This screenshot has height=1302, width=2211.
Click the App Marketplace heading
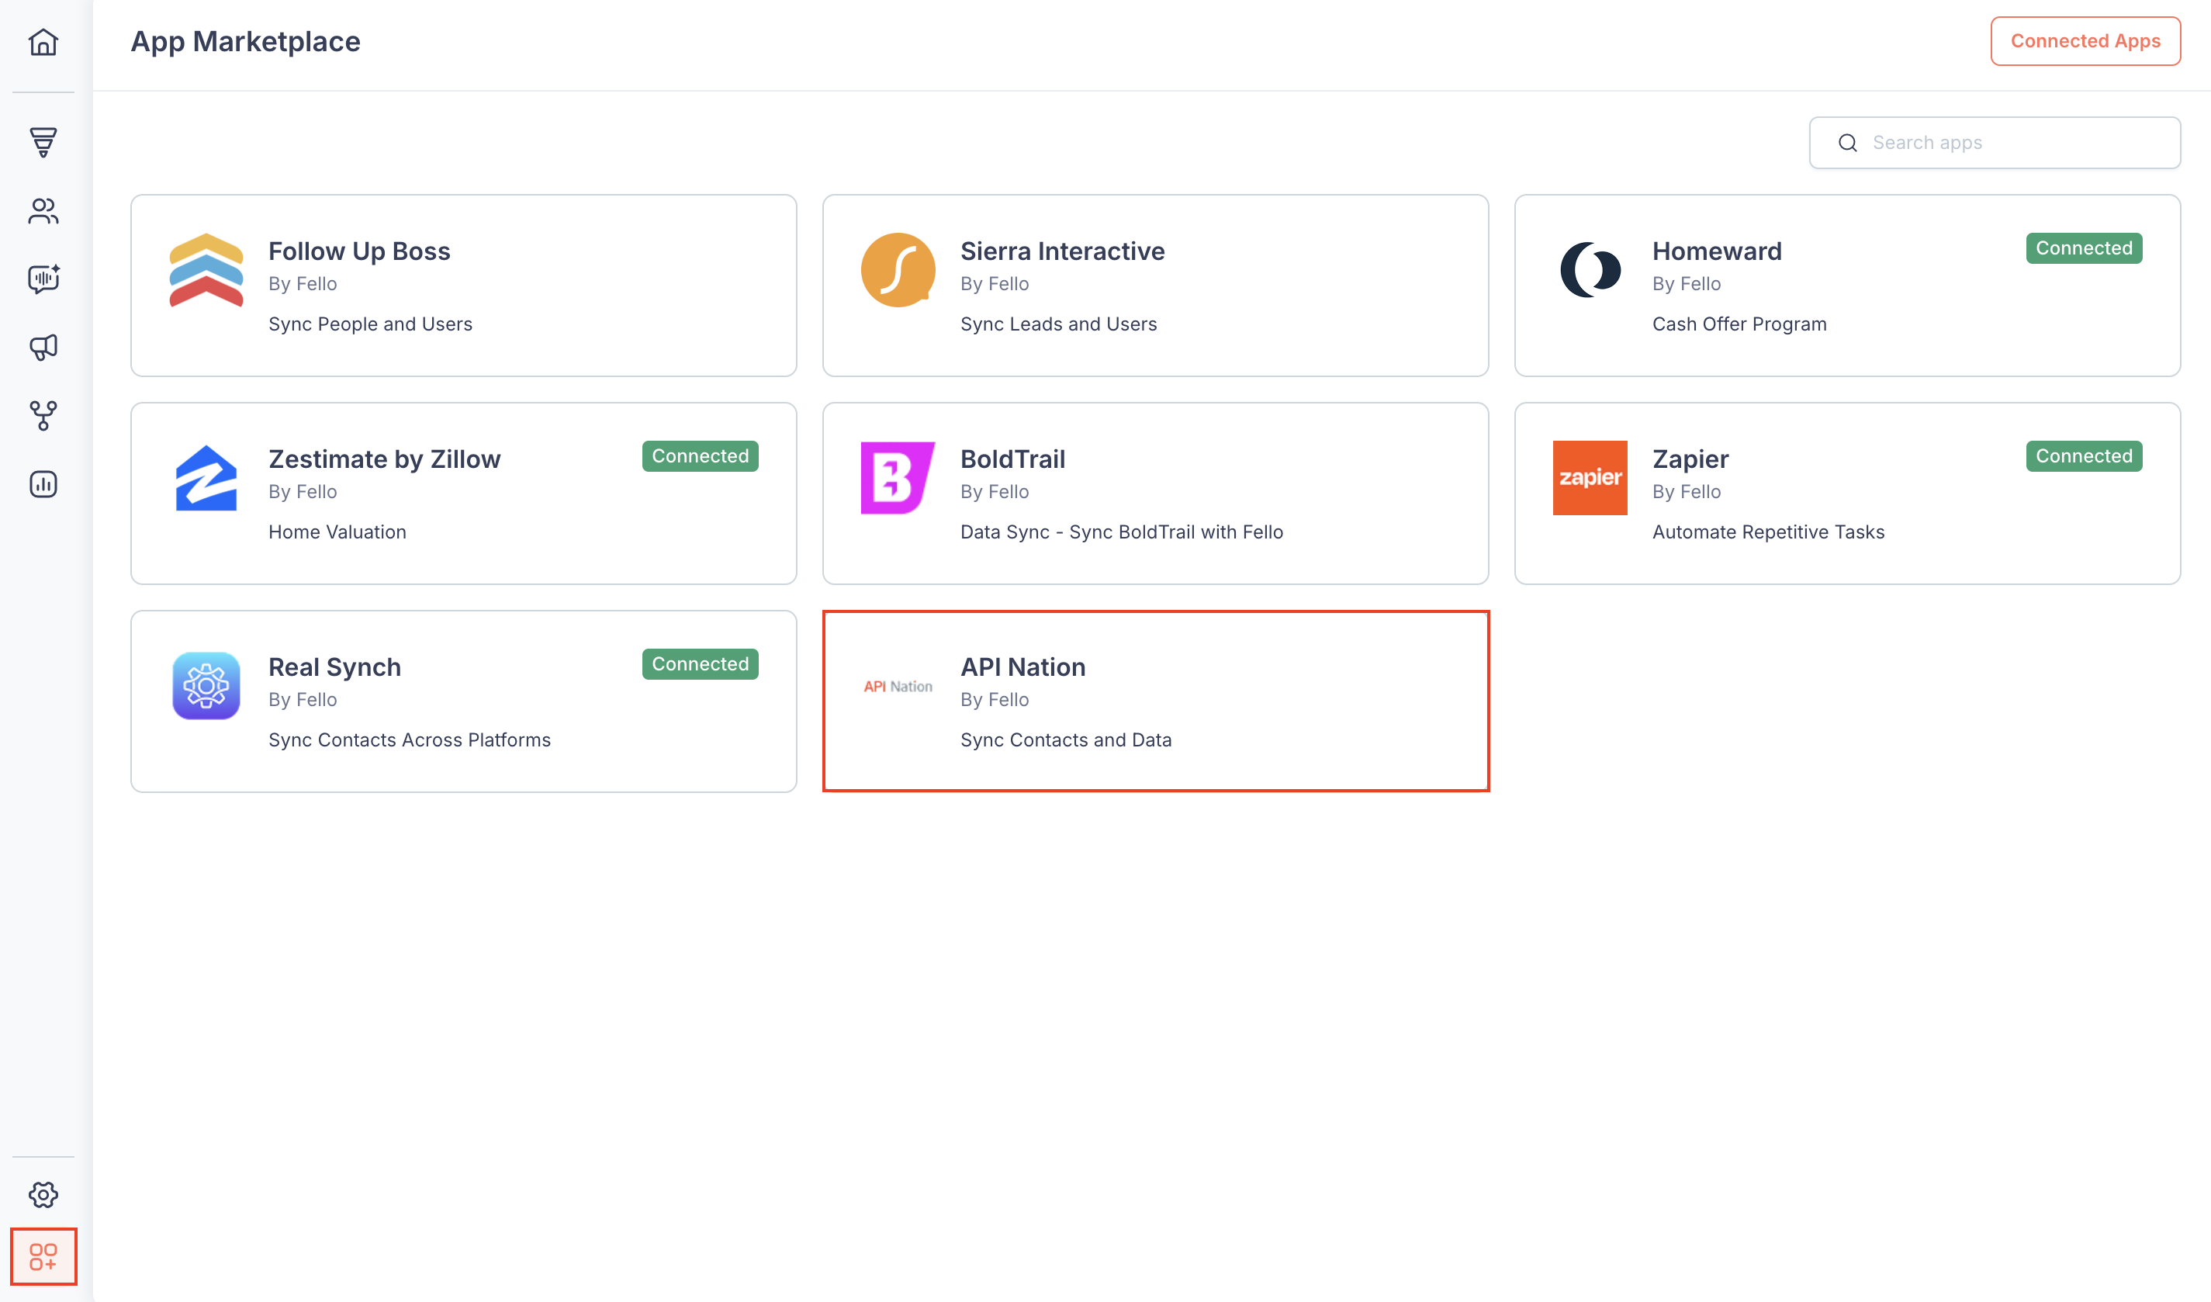pos(246,41)
